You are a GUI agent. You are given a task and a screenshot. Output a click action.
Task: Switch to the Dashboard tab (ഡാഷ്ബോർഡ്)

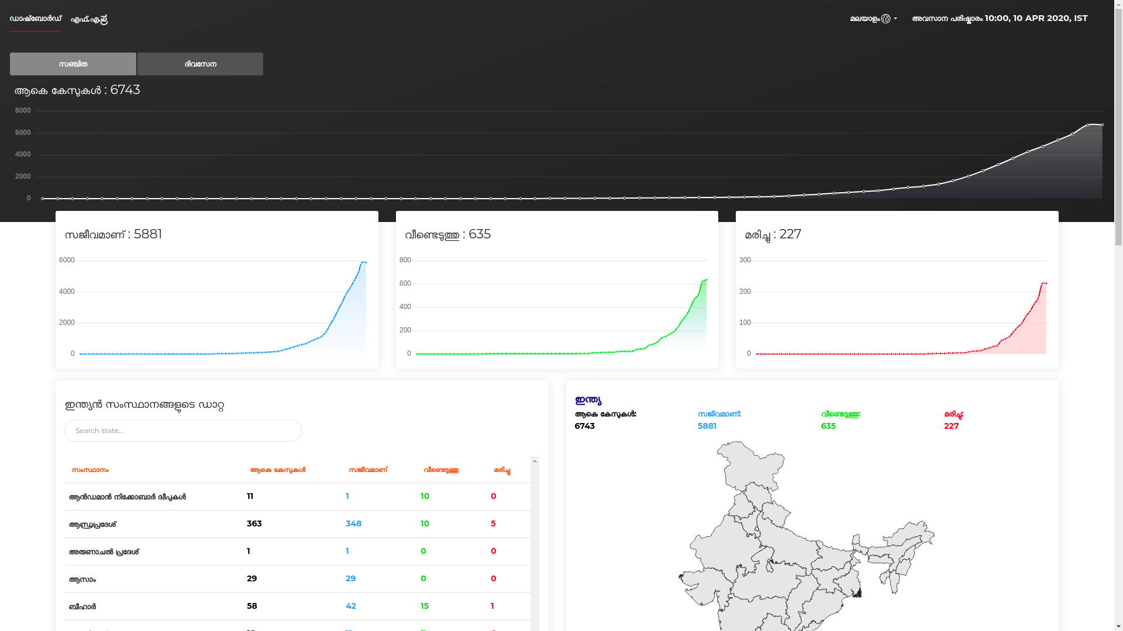pyautogui.click(x=35, y=19)
